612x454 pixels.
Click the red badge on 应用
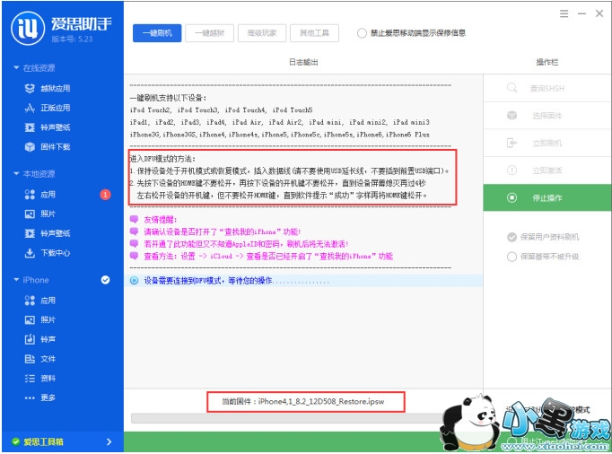[105, 195]
